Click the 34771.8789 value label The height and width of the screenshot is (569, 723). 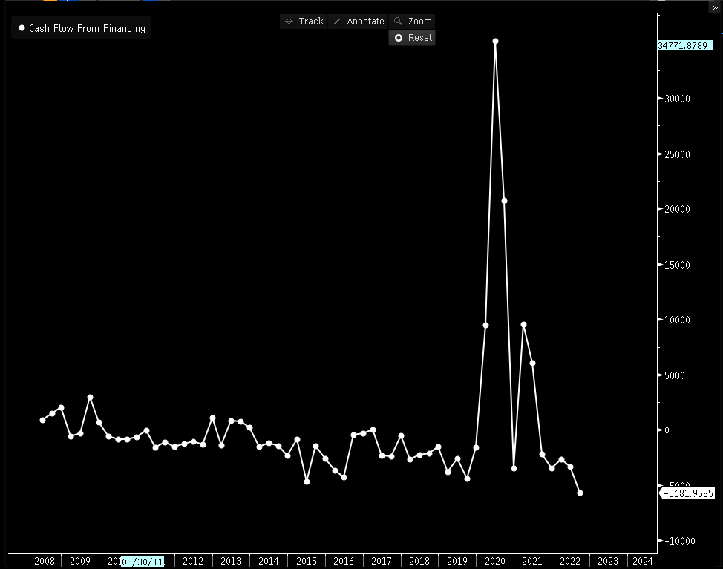point(684,46)
